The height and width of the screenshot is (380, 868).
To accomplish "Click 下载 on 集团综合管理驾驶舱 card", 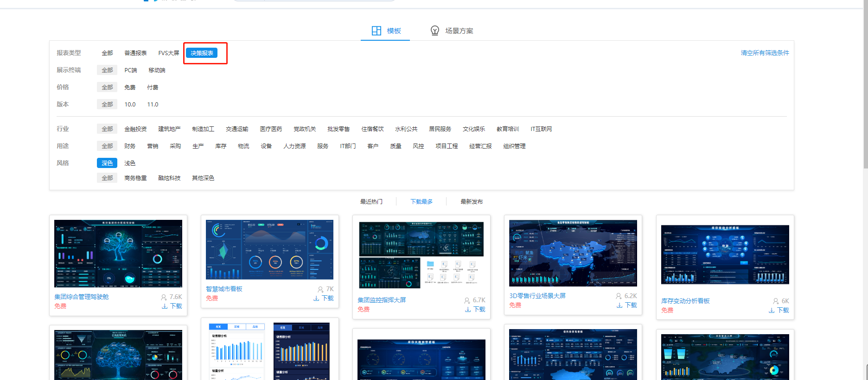I will point(176,306).
